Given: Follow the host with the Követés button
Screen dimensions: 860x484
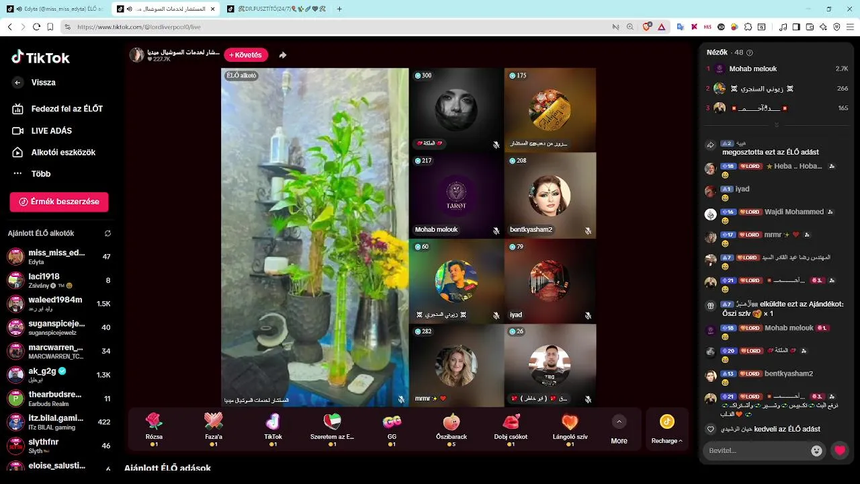Looking at the screenshot, I should click(x=246, y=55).
